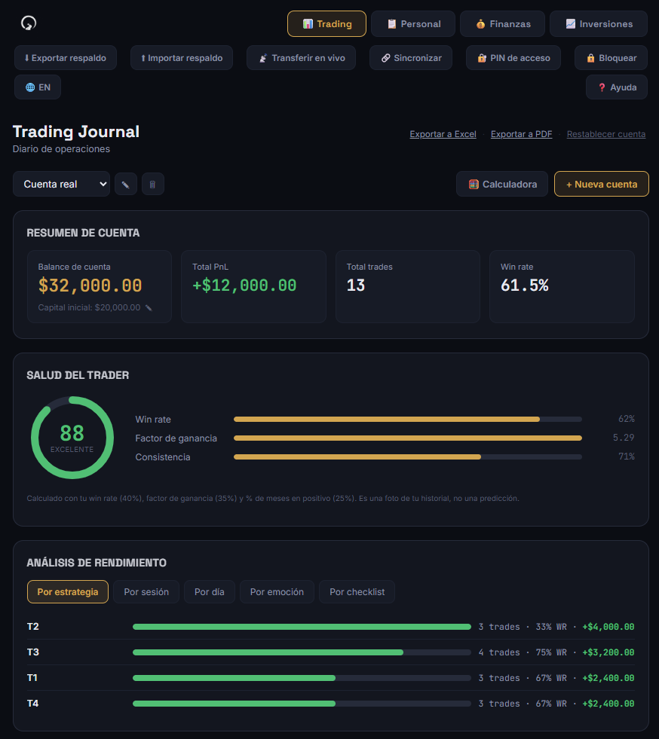Go to the Finanzas section
The height and width of the screenshot is (739, 659).
click(502, 23)
